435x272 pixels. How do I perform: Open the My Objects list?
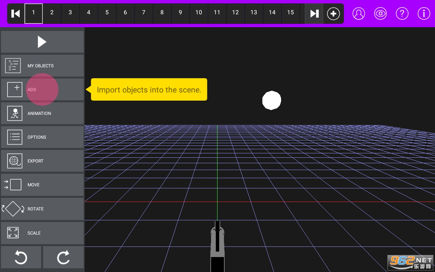42,66
